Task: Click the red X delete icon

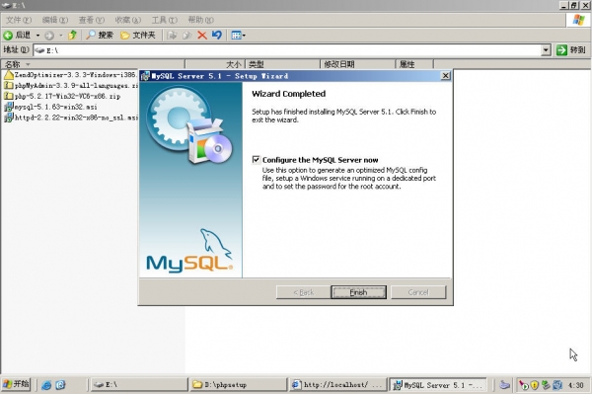Action: click(202, 36)
